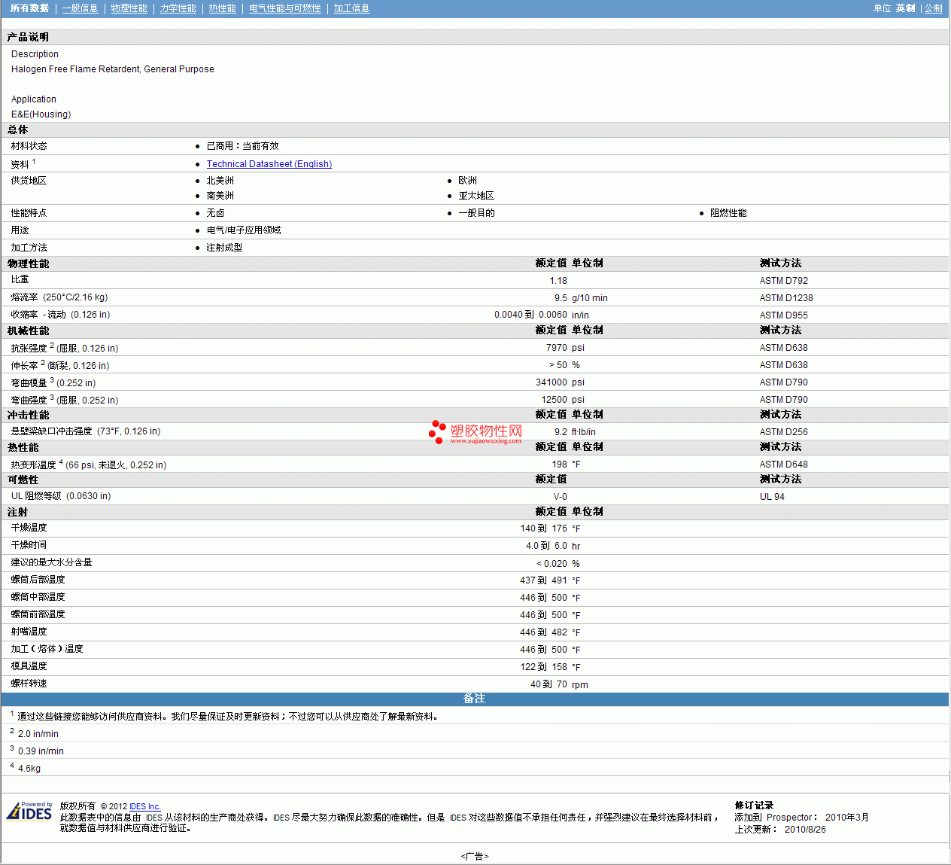Click the 2.0 in/min footnote
Viewport: 951px width, 865px height.
38,734
